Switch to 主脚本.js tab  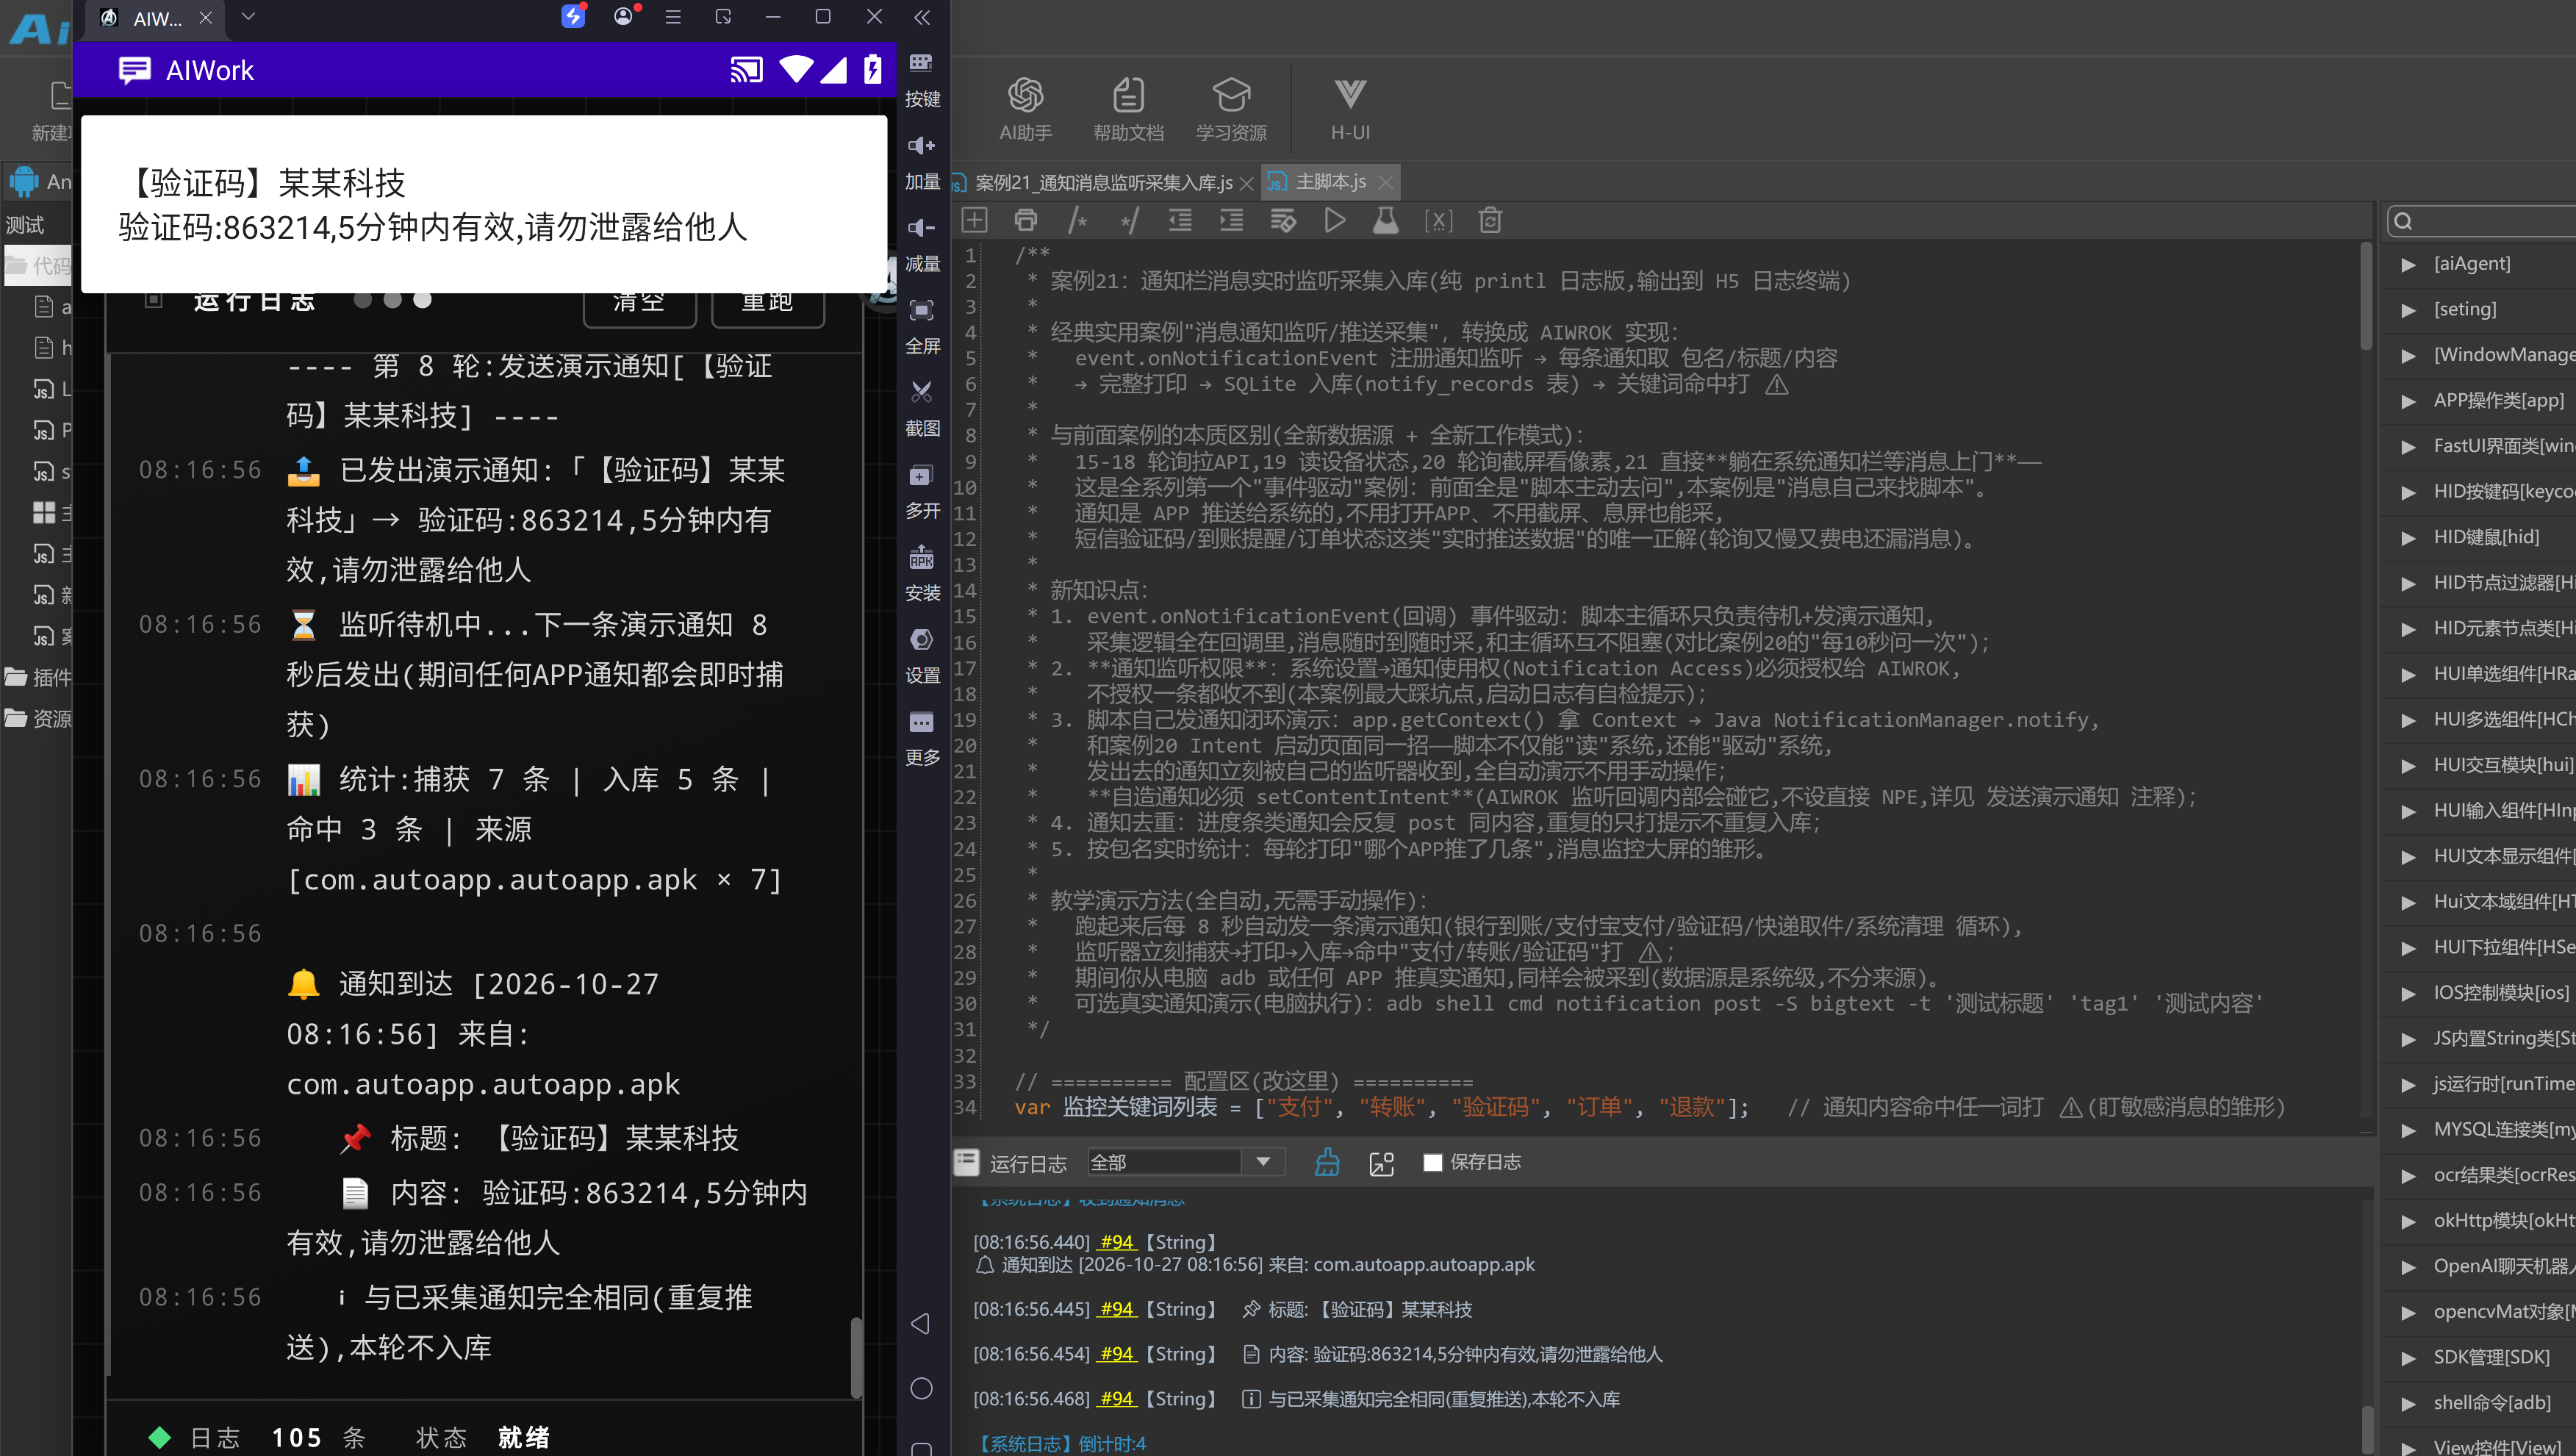(1329, 182)
